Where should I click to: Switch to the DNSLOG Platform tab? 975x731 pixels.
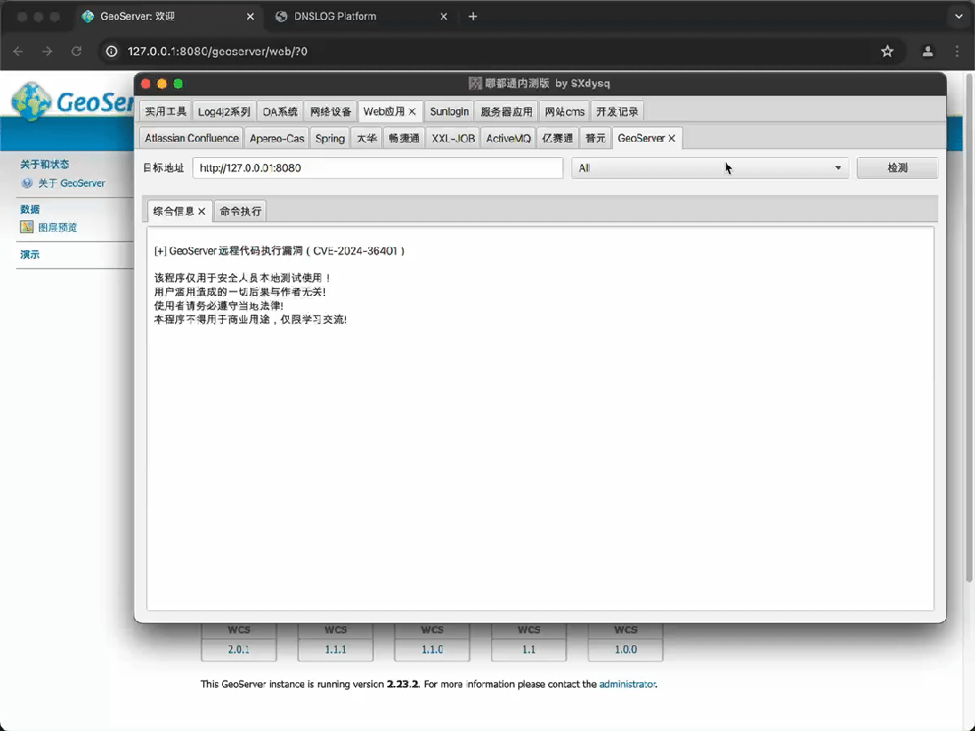(335, 17)
